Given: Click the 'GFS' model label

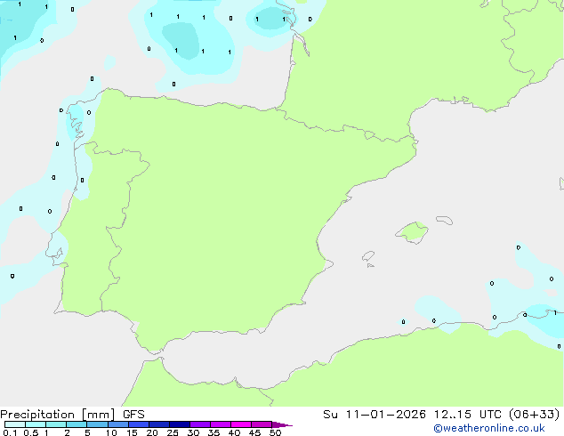Looking at the screenshot, I should coord(133,415).
